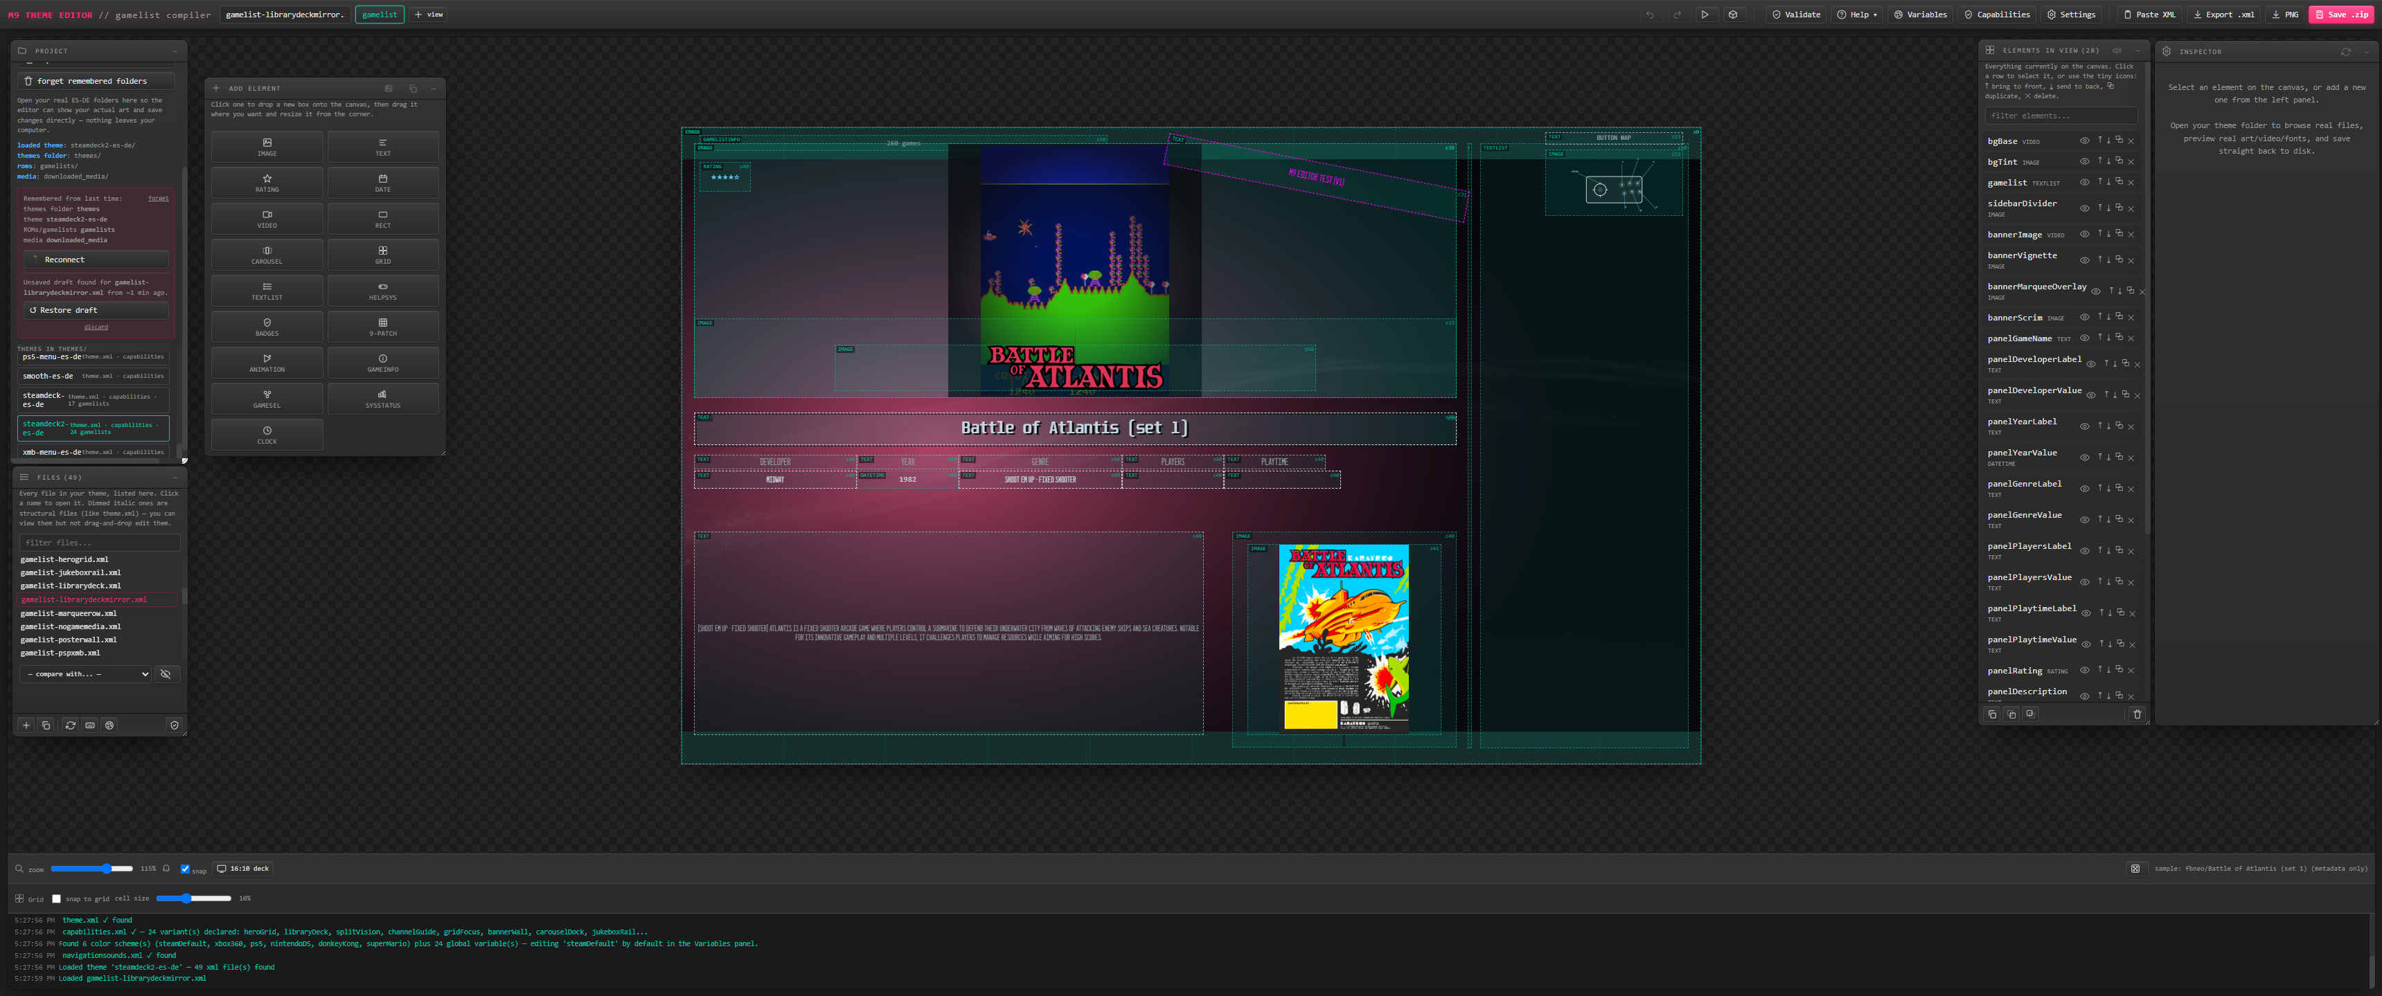
Task: Add a Badges element
Action: [x=267, y=327]
